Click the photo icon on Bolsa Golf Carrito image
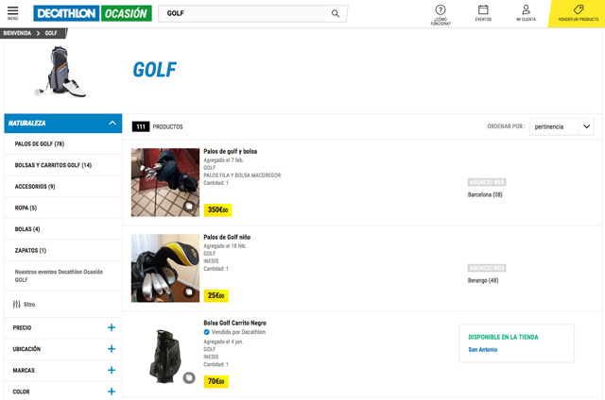Image resolution: width=605 pixels, height=400 pixels. pos(189,378)
